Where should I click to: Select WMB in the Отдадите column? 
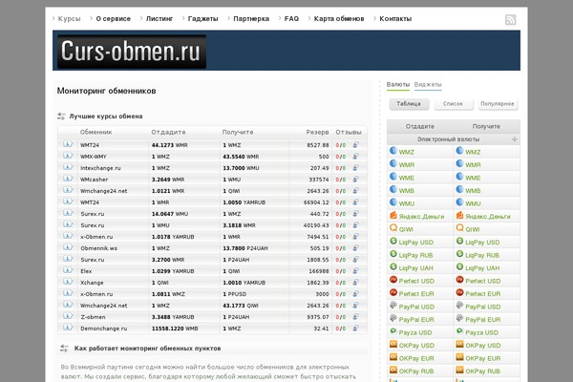click(x=407, y=191)
